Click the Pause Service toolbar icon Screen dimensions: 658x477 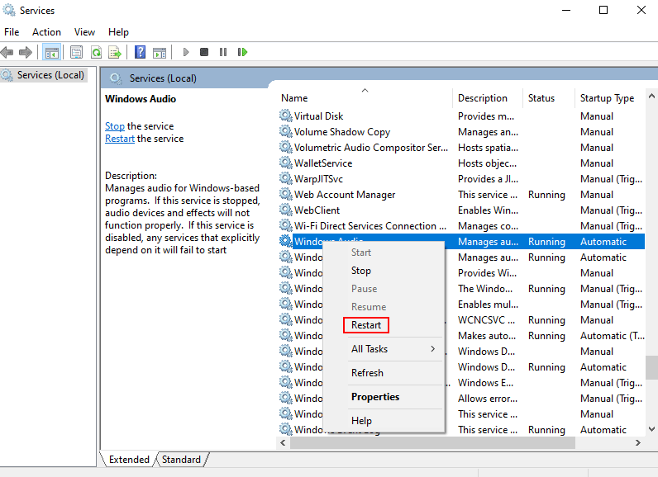point(223,52)
